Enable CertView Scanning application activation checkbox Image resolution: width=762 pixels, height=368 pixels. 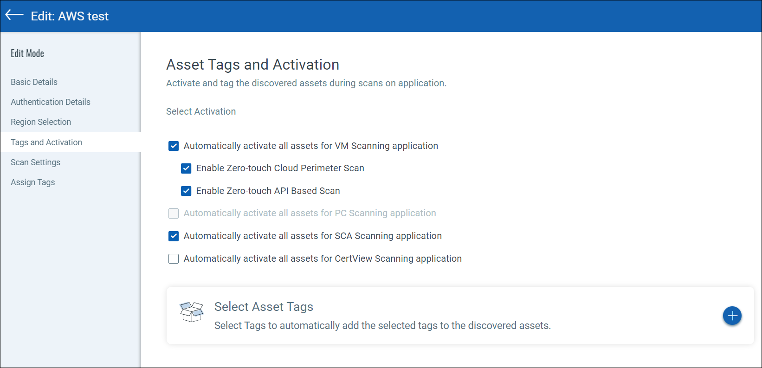174,258
